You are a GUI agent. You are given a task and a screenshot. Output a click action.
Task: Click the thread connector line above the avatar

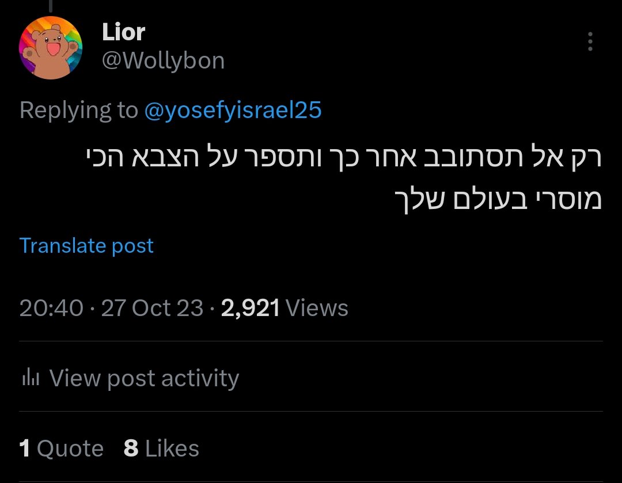(51, 6)
